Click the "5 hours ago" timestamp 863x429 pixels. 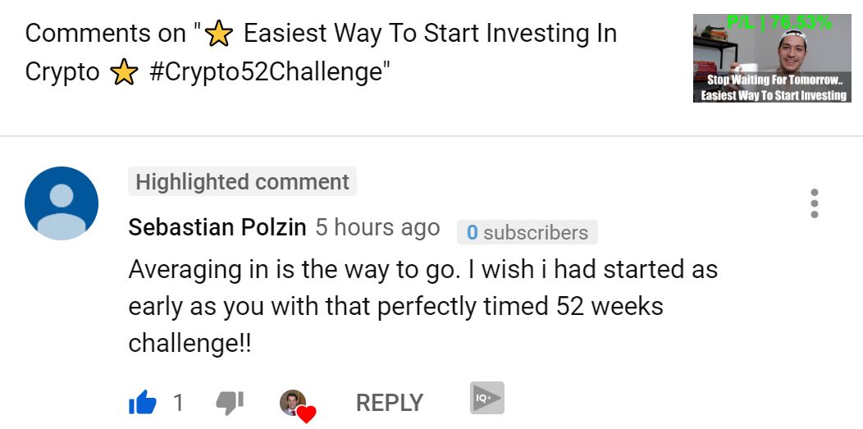coord(377,228)
